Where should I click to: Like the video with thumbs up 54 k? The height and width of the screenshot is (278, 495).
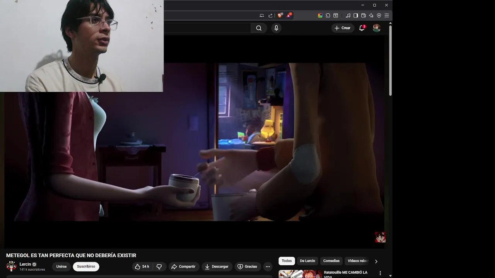142,266
